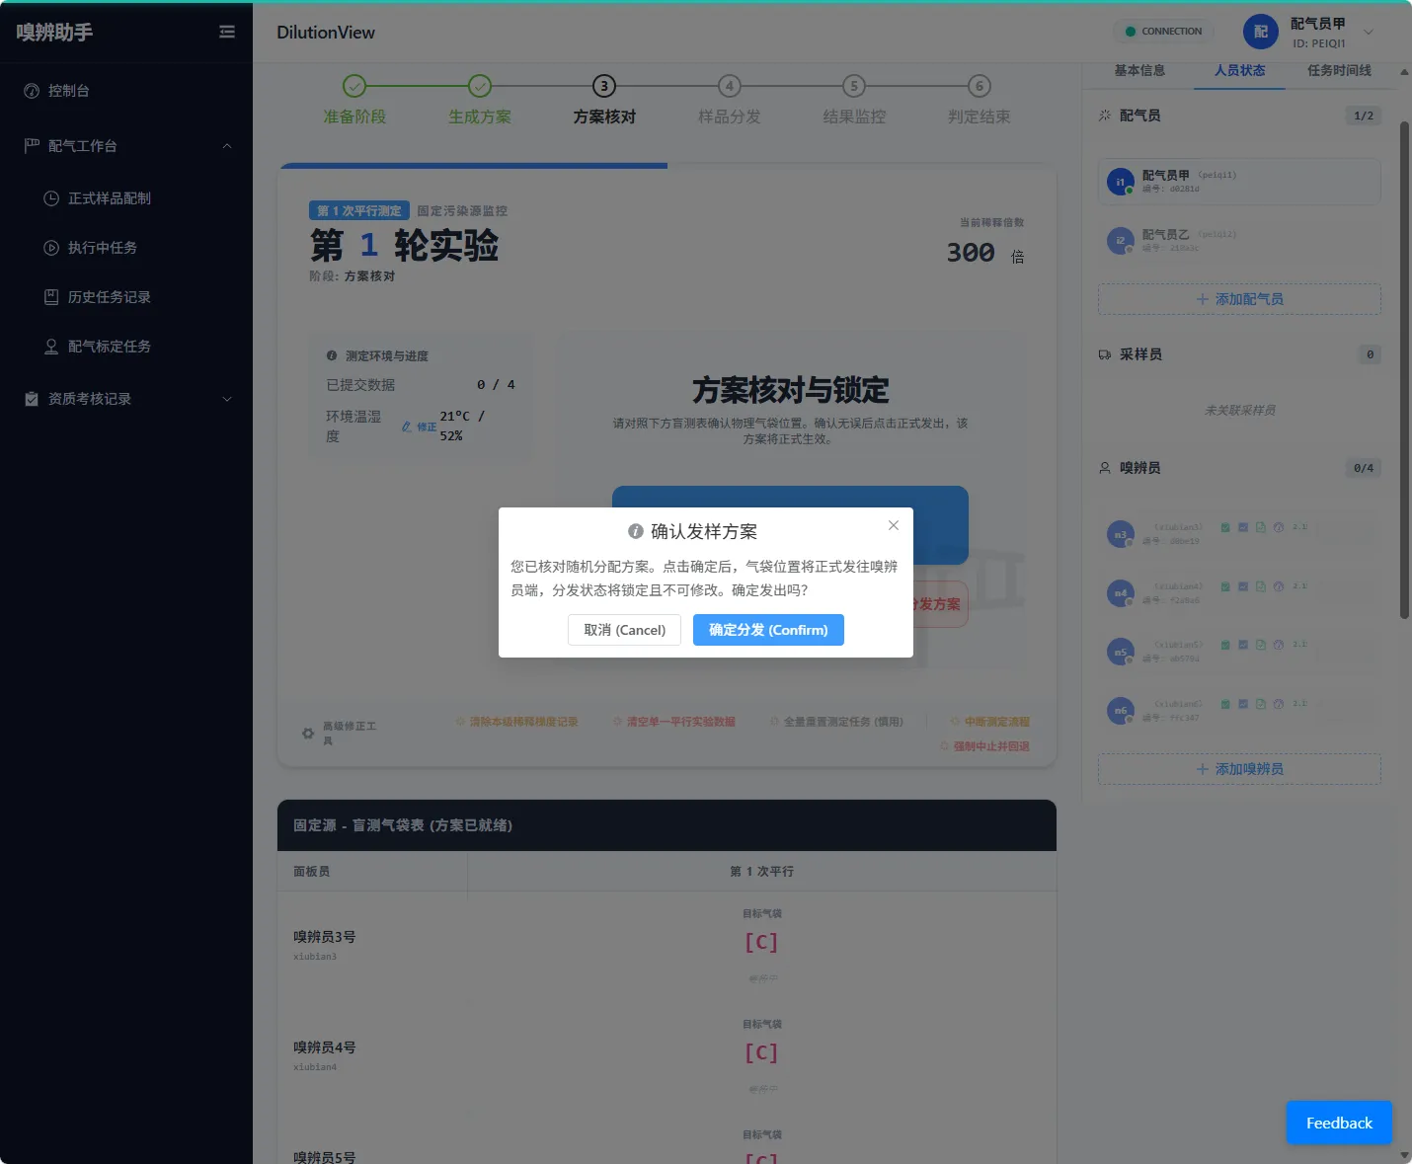This screenshot has width=1412, height=1164.
Task: Click the [C] cell for 嗅辨员3号
Action: click(761, 943)
